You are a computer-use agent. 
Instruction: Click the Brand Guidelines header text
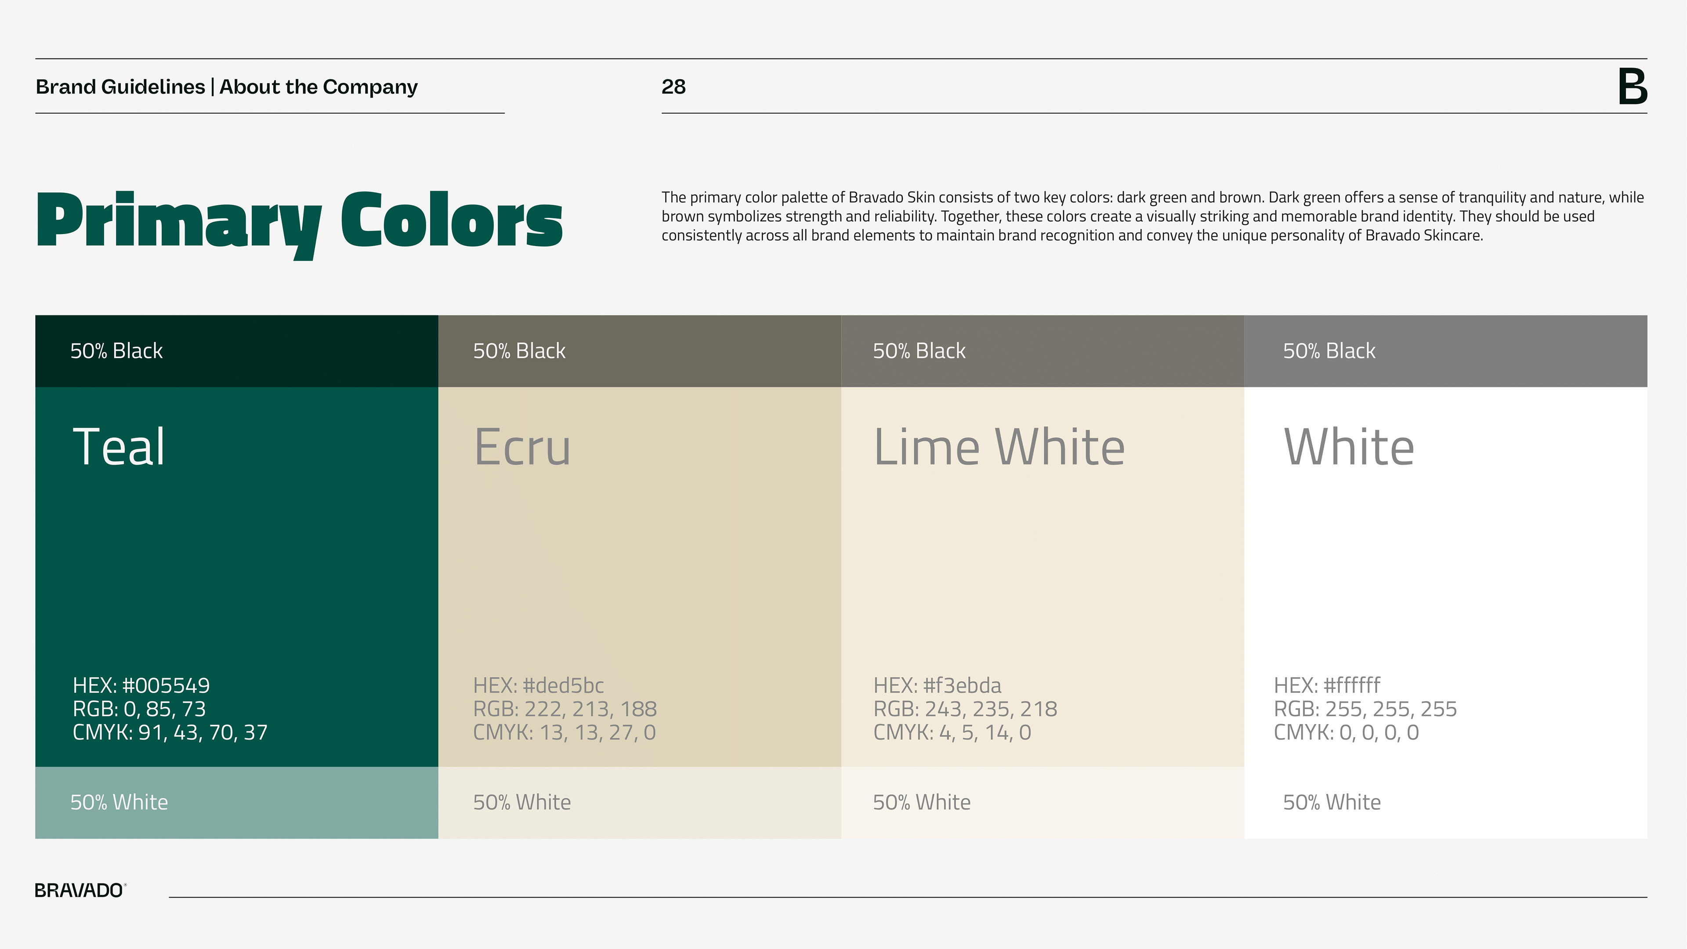point(226,87)
